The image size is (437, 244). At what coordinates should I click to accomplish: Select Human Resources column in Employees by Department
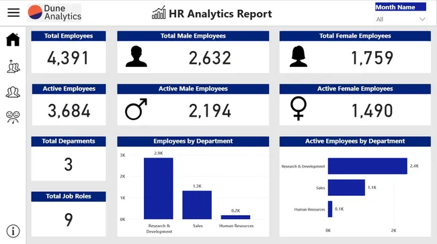click(235, 217)
